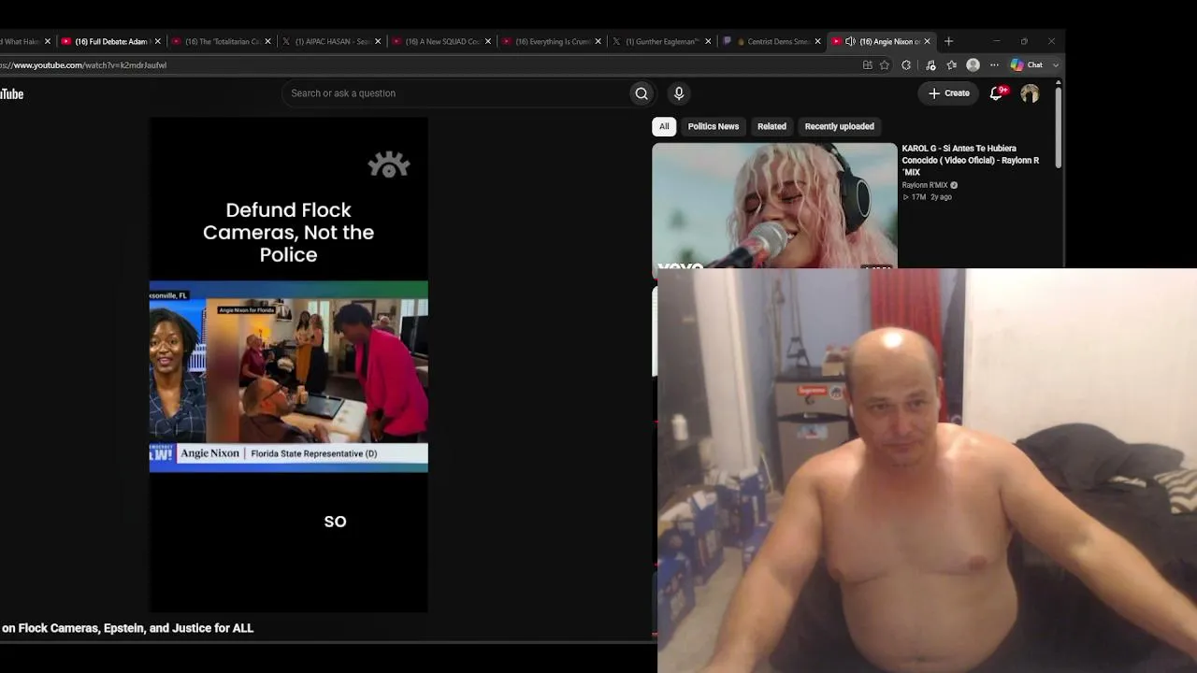
Task: Click the YouTube search magnifier button
Action: [x=642, y=93]
